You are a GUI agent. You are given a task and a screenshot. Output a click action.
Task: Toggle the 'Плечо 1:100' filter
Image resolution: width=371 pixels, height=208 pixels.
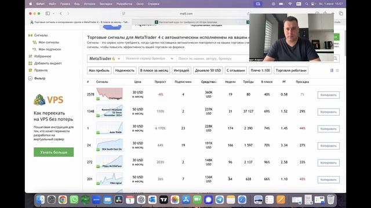click(260, 70)
